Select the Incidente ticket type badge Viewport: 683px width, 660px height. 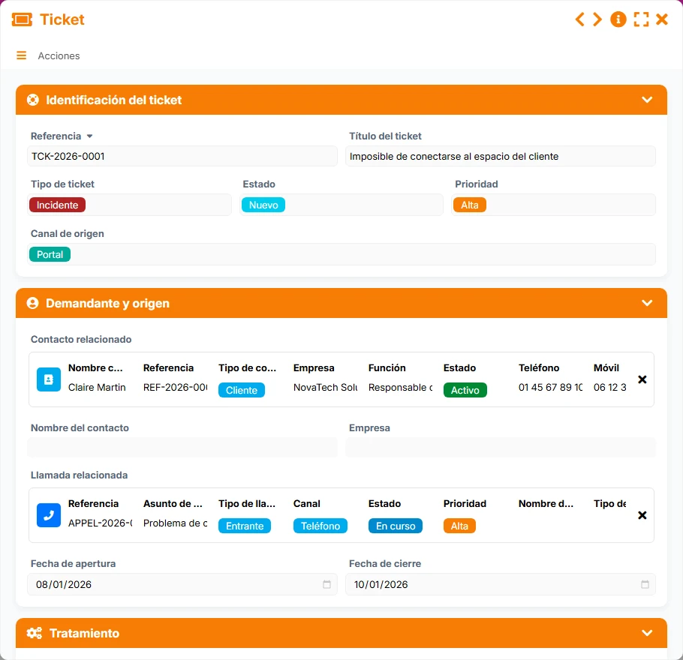click(x=57, y=205)
